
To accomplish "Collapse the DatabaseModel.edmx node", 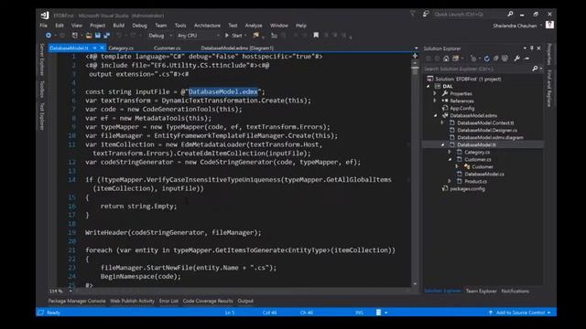I will [x=436, y=116].
